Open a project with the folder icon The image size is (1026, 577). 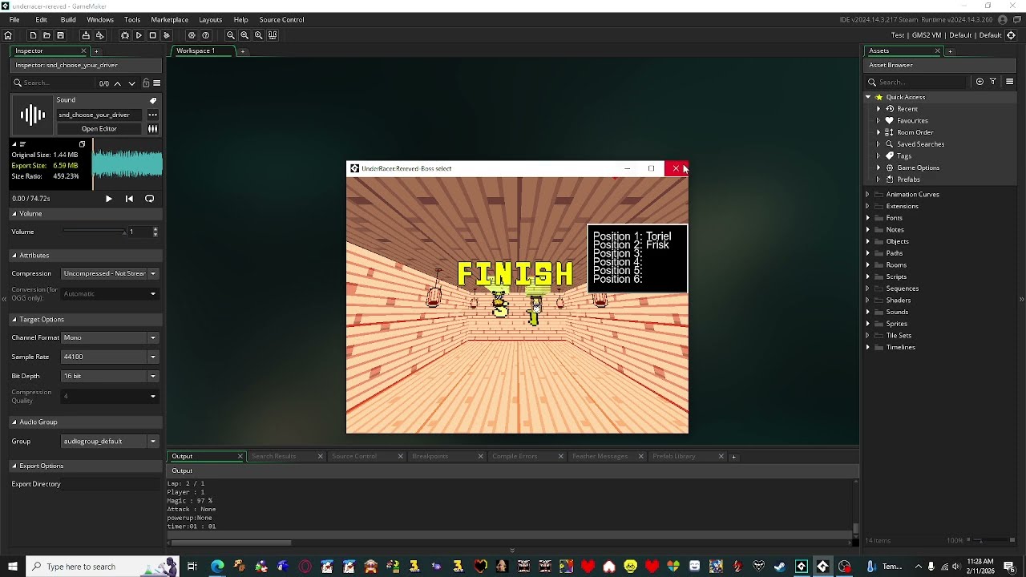point(46,35)
